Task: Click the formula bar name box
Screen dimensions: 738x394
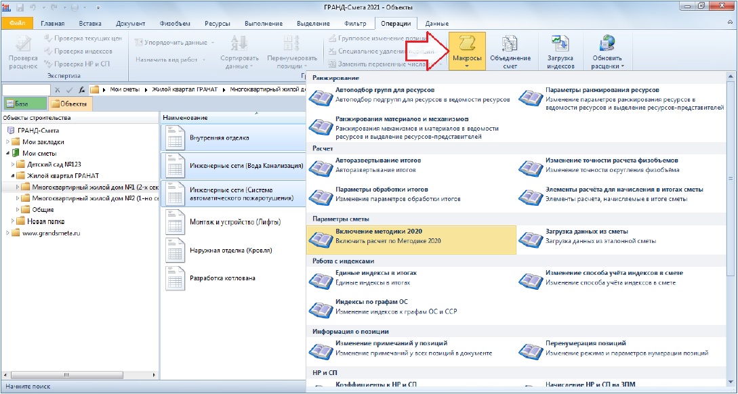Action: coord(26,89)
